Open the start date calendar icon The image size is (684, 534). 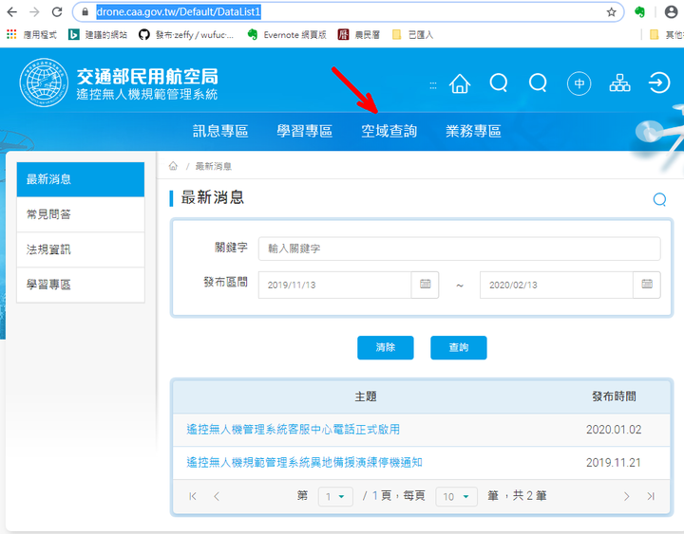point(425,285)
